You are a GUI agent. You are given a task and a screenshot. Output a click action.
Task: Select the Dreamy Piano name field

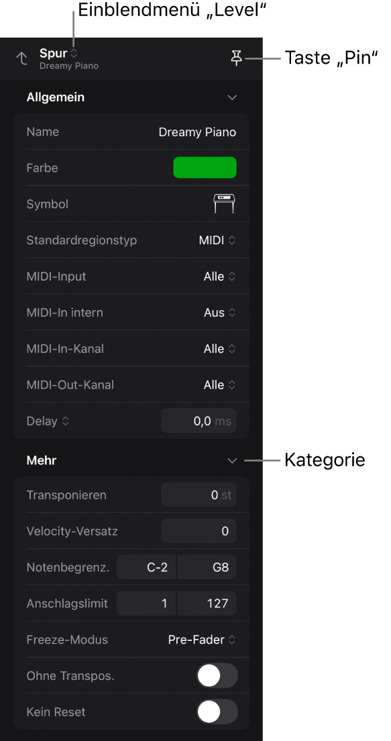[x=197, y=132]
